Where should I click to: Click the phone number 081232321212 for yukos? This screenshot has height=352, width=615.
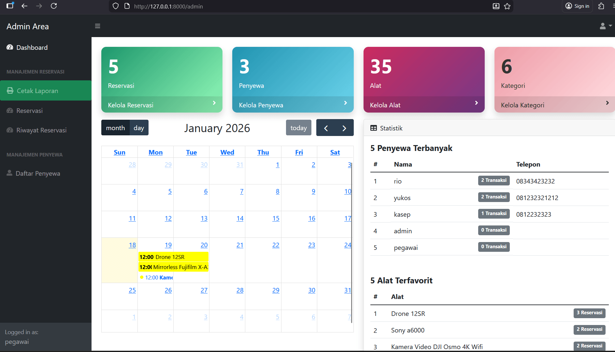(537, 198)
